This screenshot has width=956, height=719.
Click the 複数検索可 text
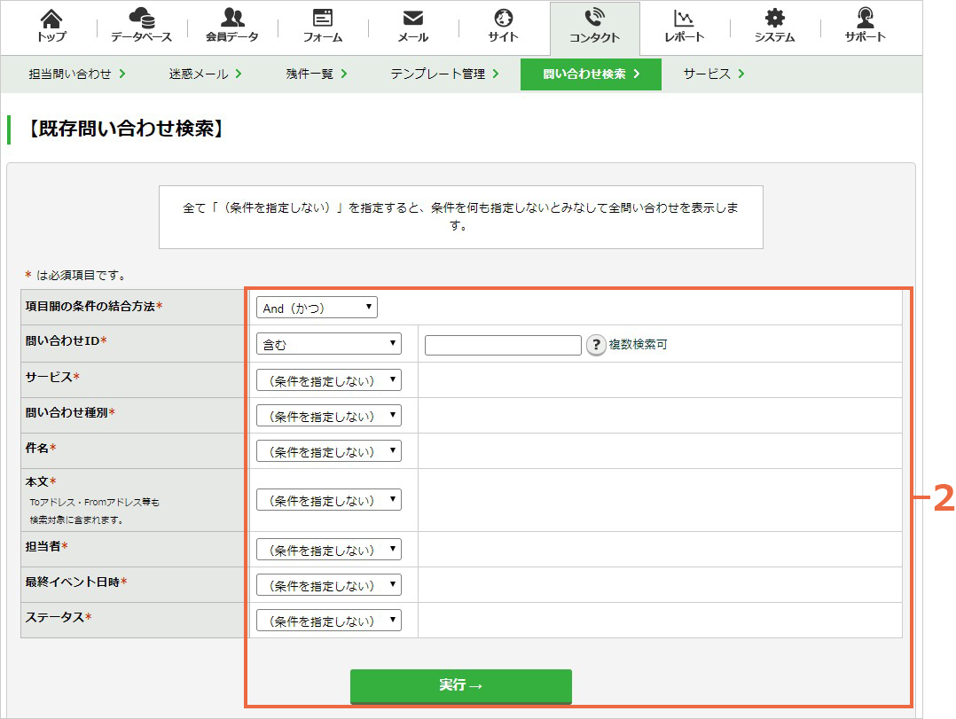[x=638, y=344]
